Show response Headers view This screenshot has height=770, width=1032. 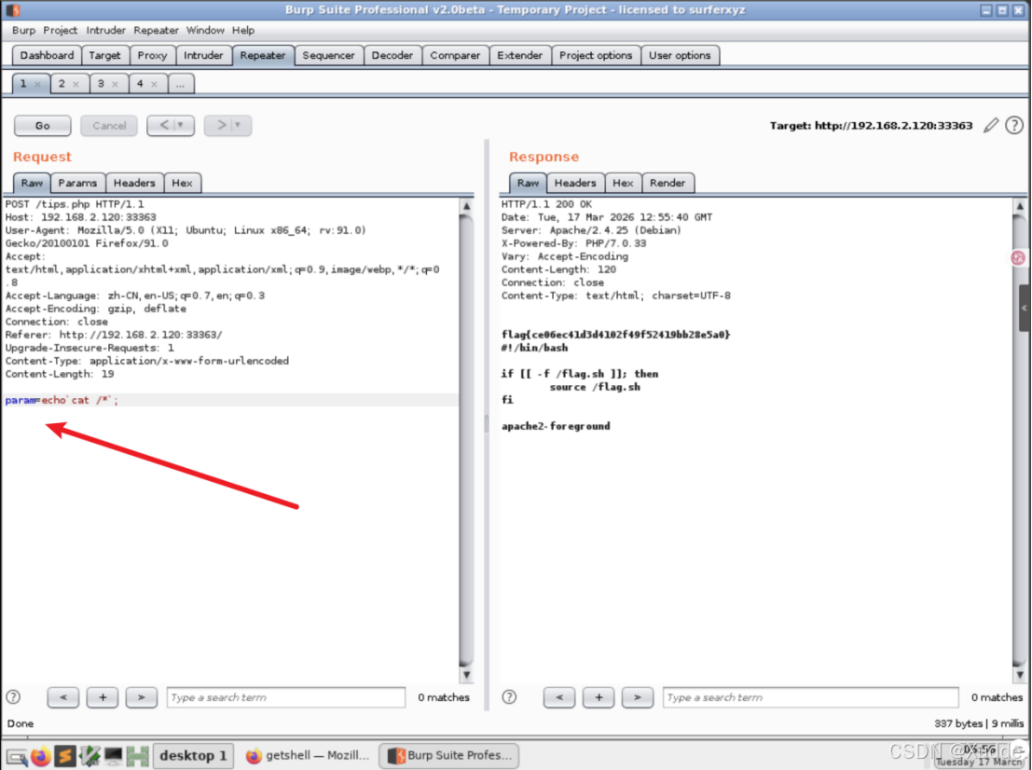[x=575, y=183]
